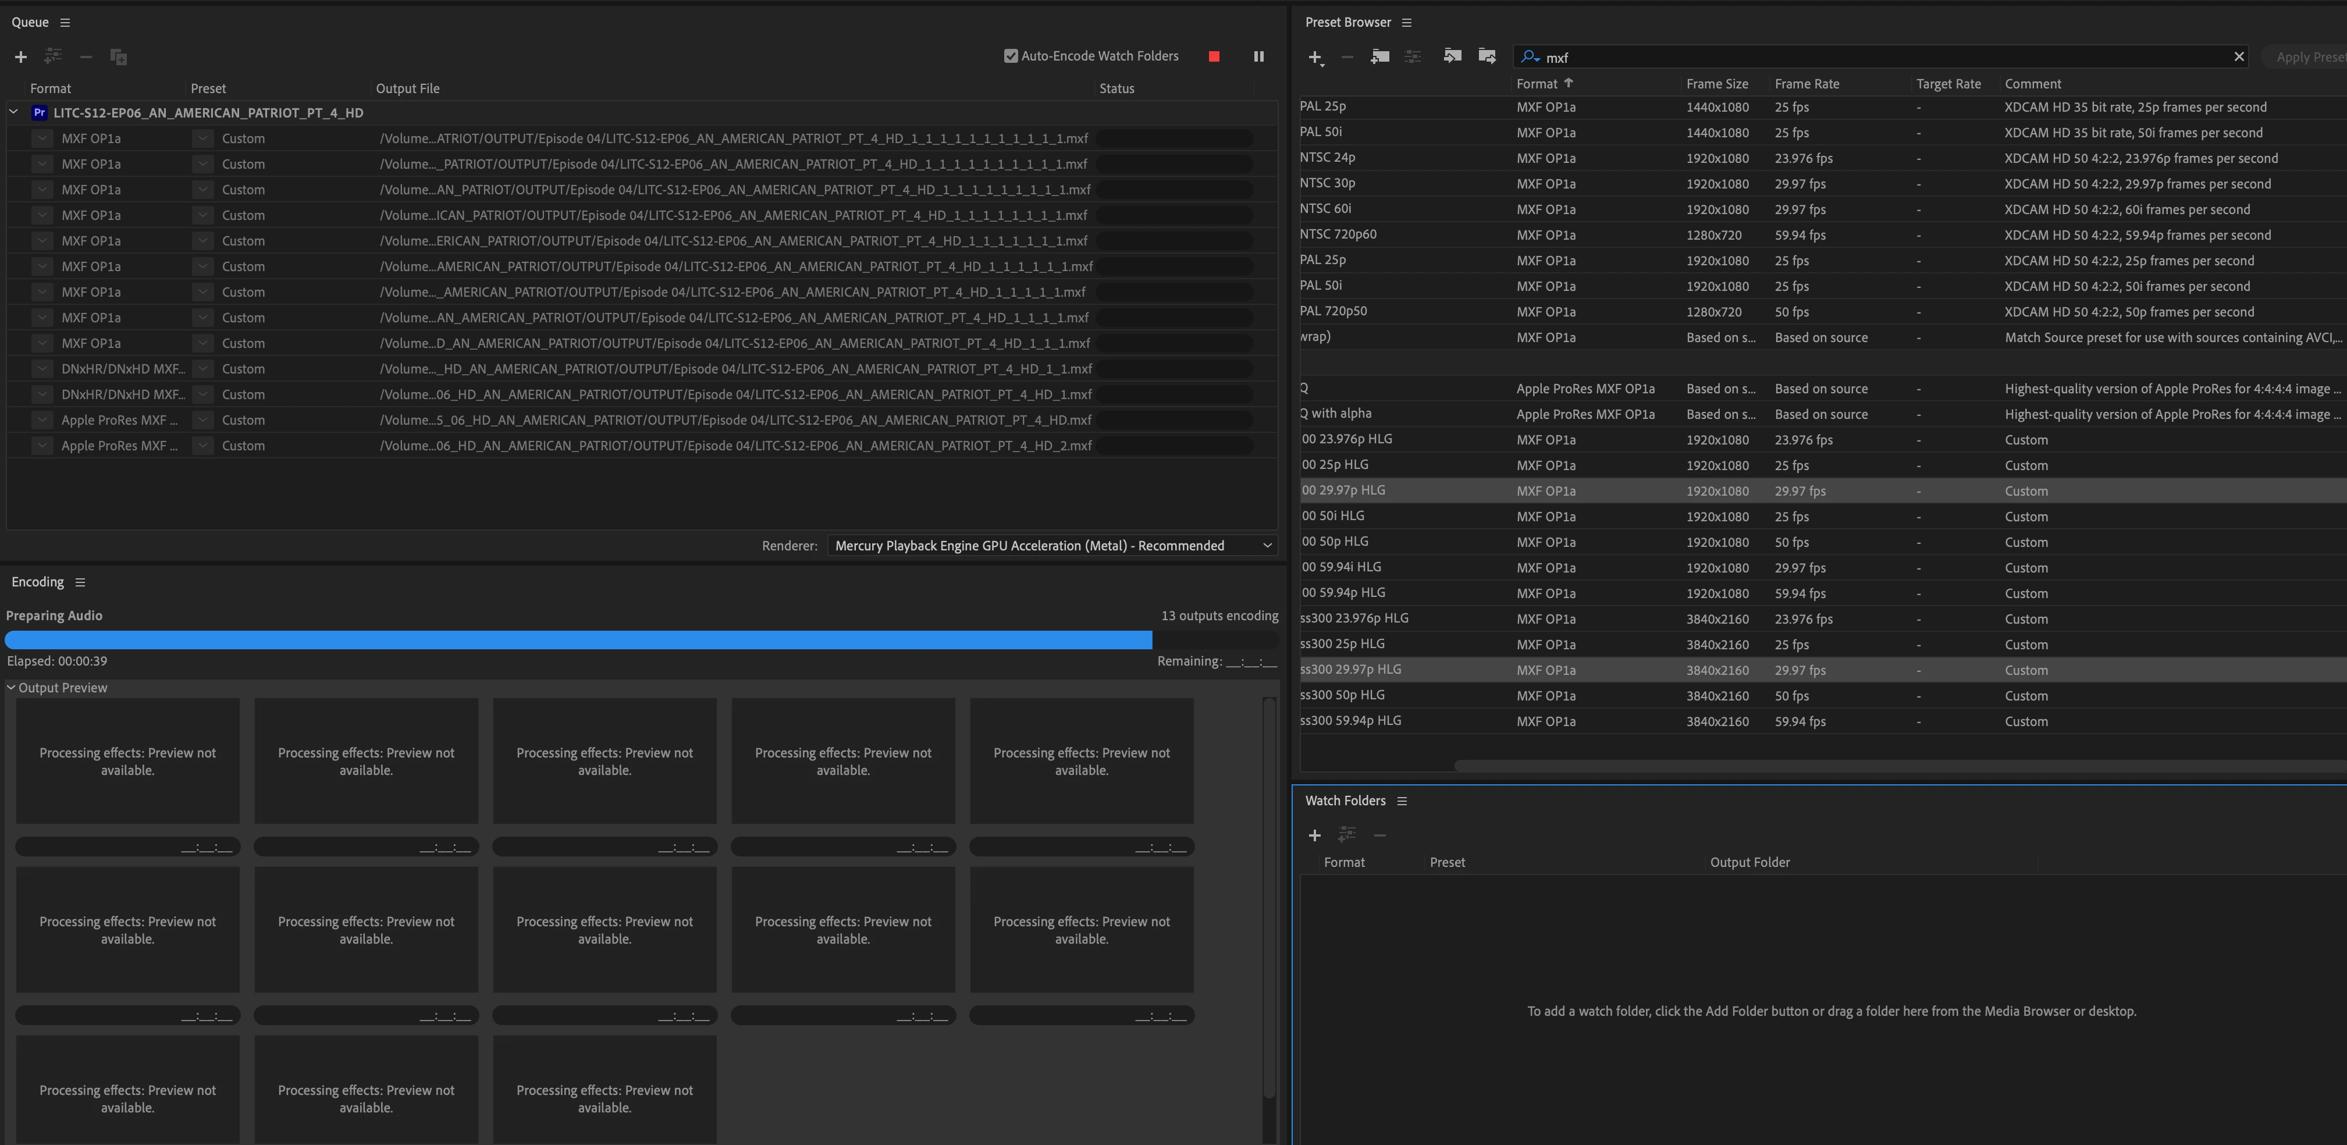
Task: Toggle Auto-Encode Watch Folders checkbox
Action: (1011, 56)
